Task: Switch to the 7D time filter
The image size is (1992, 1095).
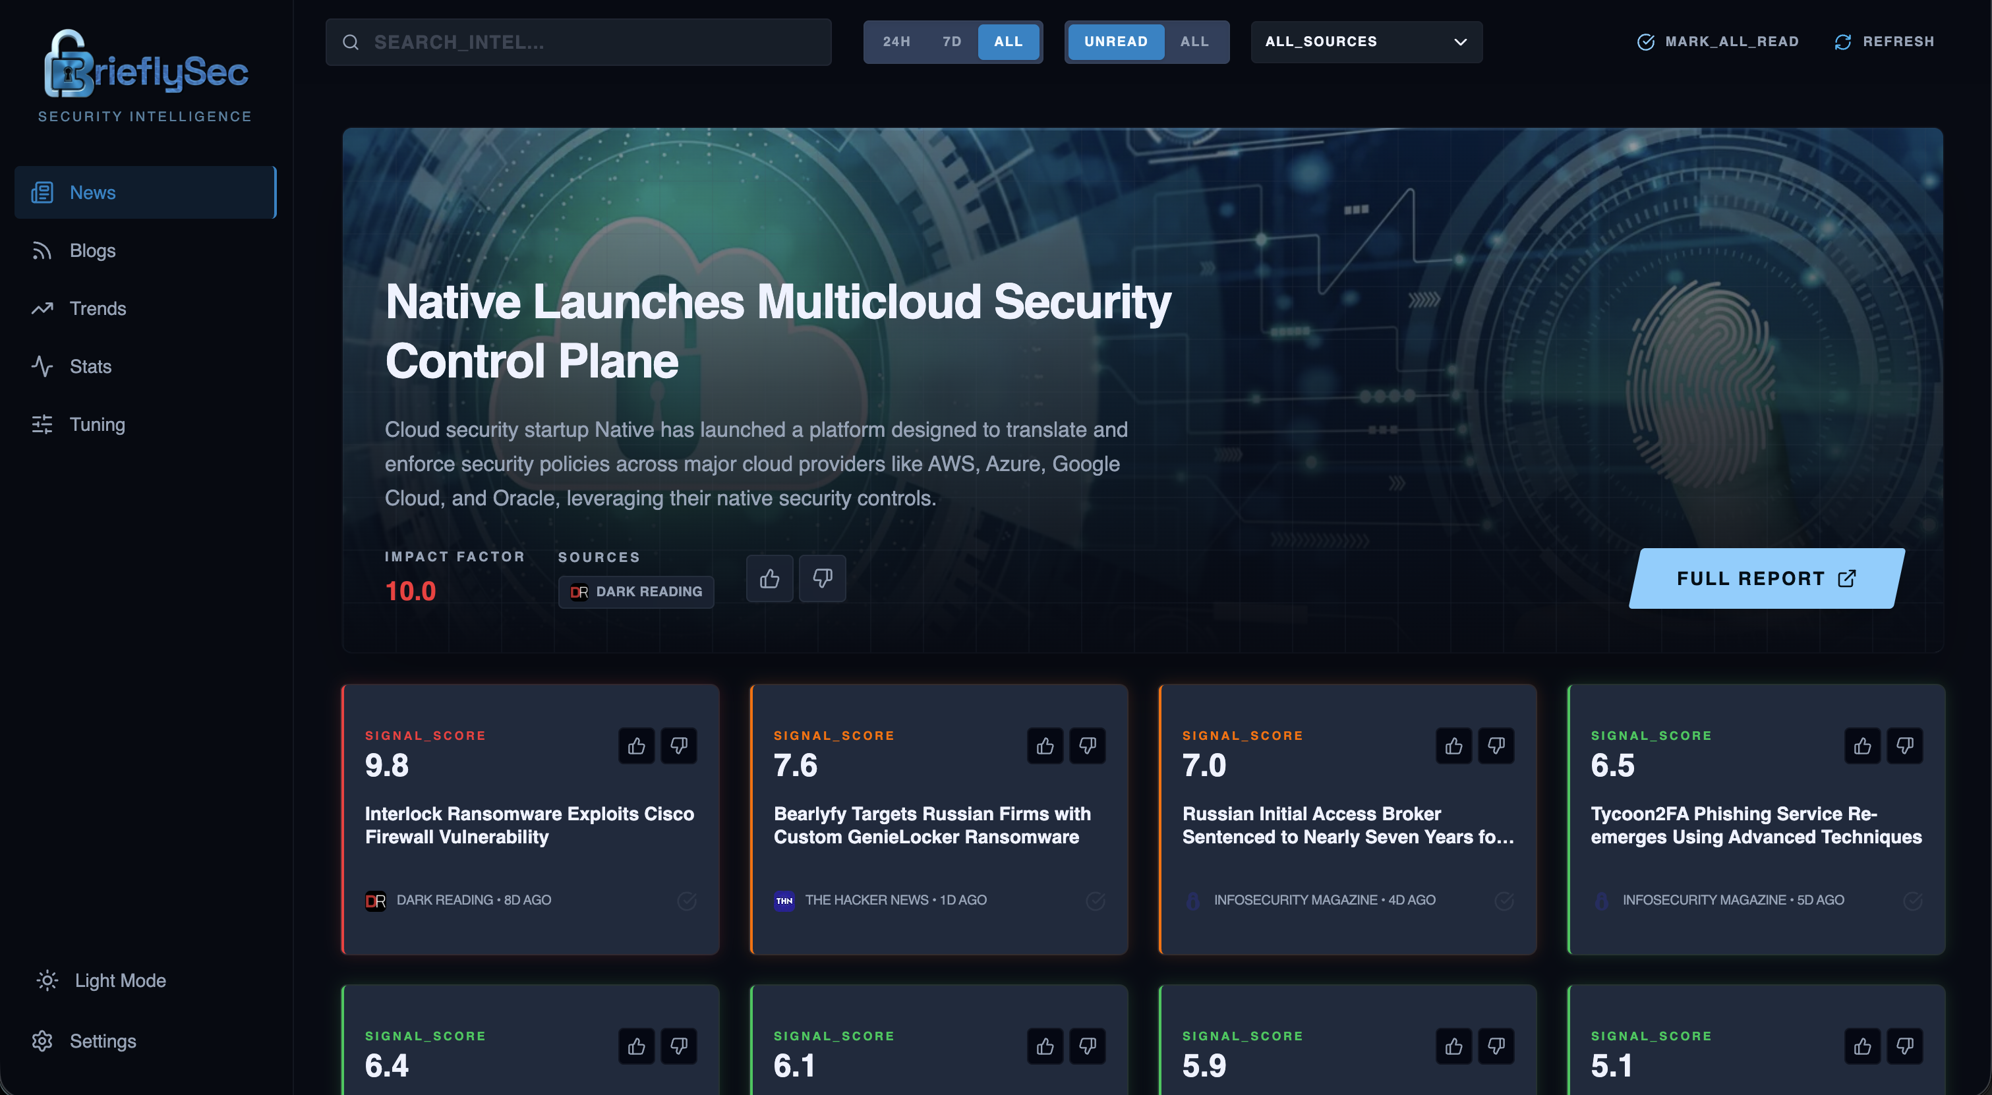Action: [x=951, y=42]
